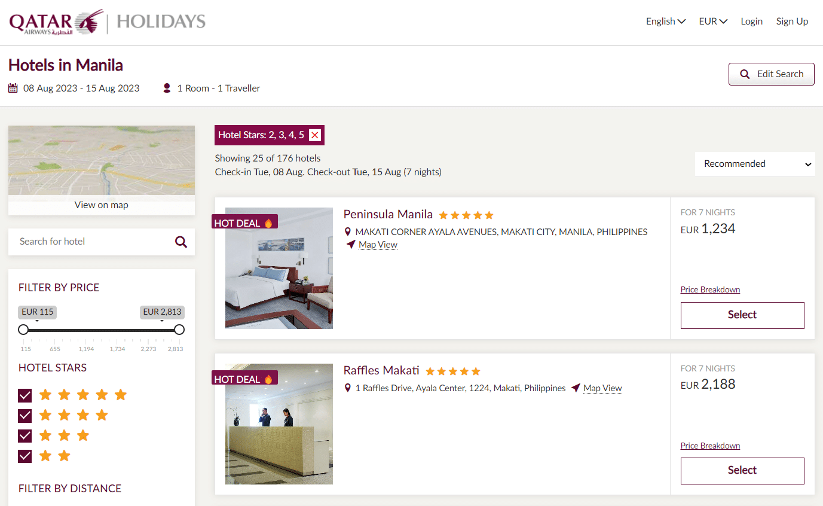Image resolution: width=823 pixels, height=506 pixels.
Task: Open the English language dropdown
Action: tap(665, 22)
